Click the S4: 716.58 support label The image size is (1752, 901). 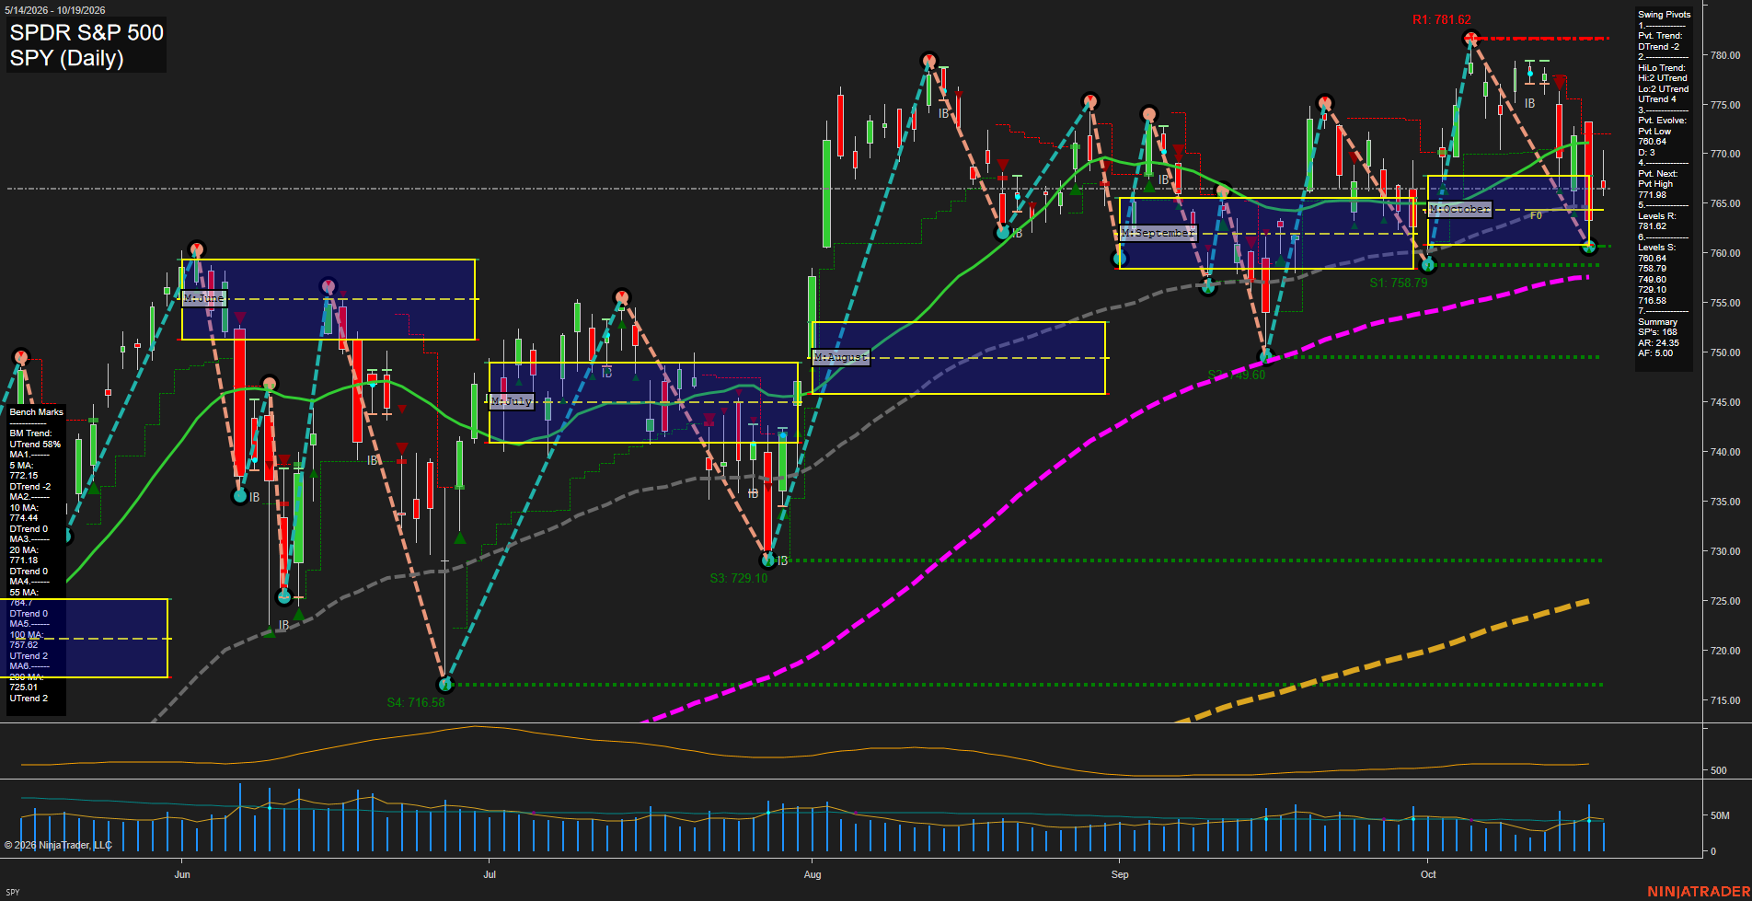(x=415, y=702)
